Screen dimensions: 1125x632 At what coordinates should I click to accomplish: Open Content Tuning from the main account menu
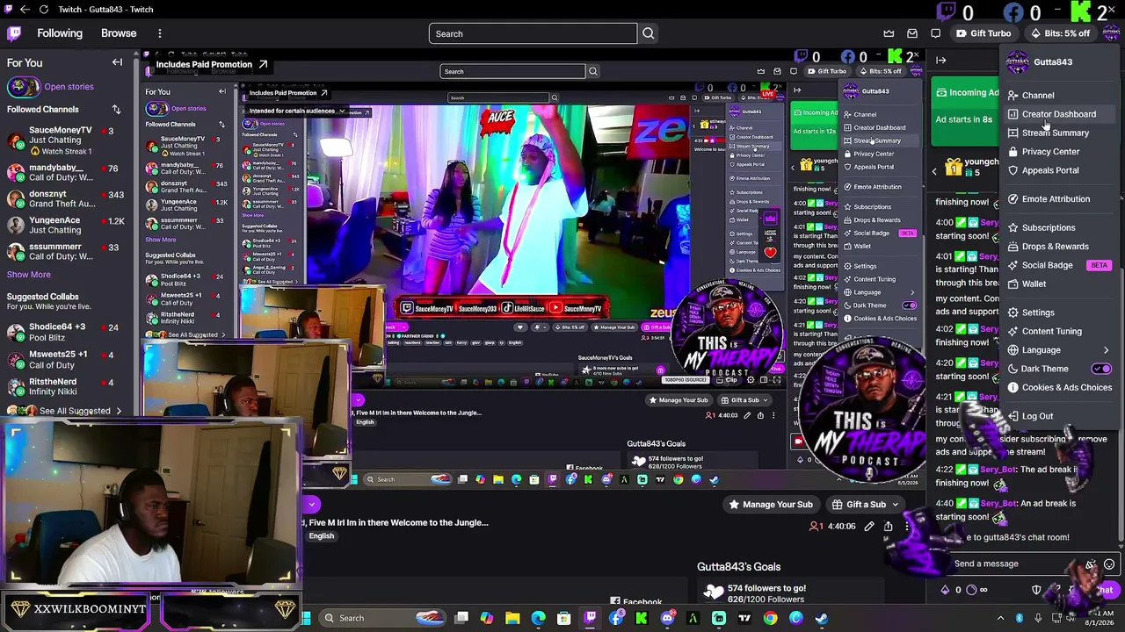(x=1062, y=331)
